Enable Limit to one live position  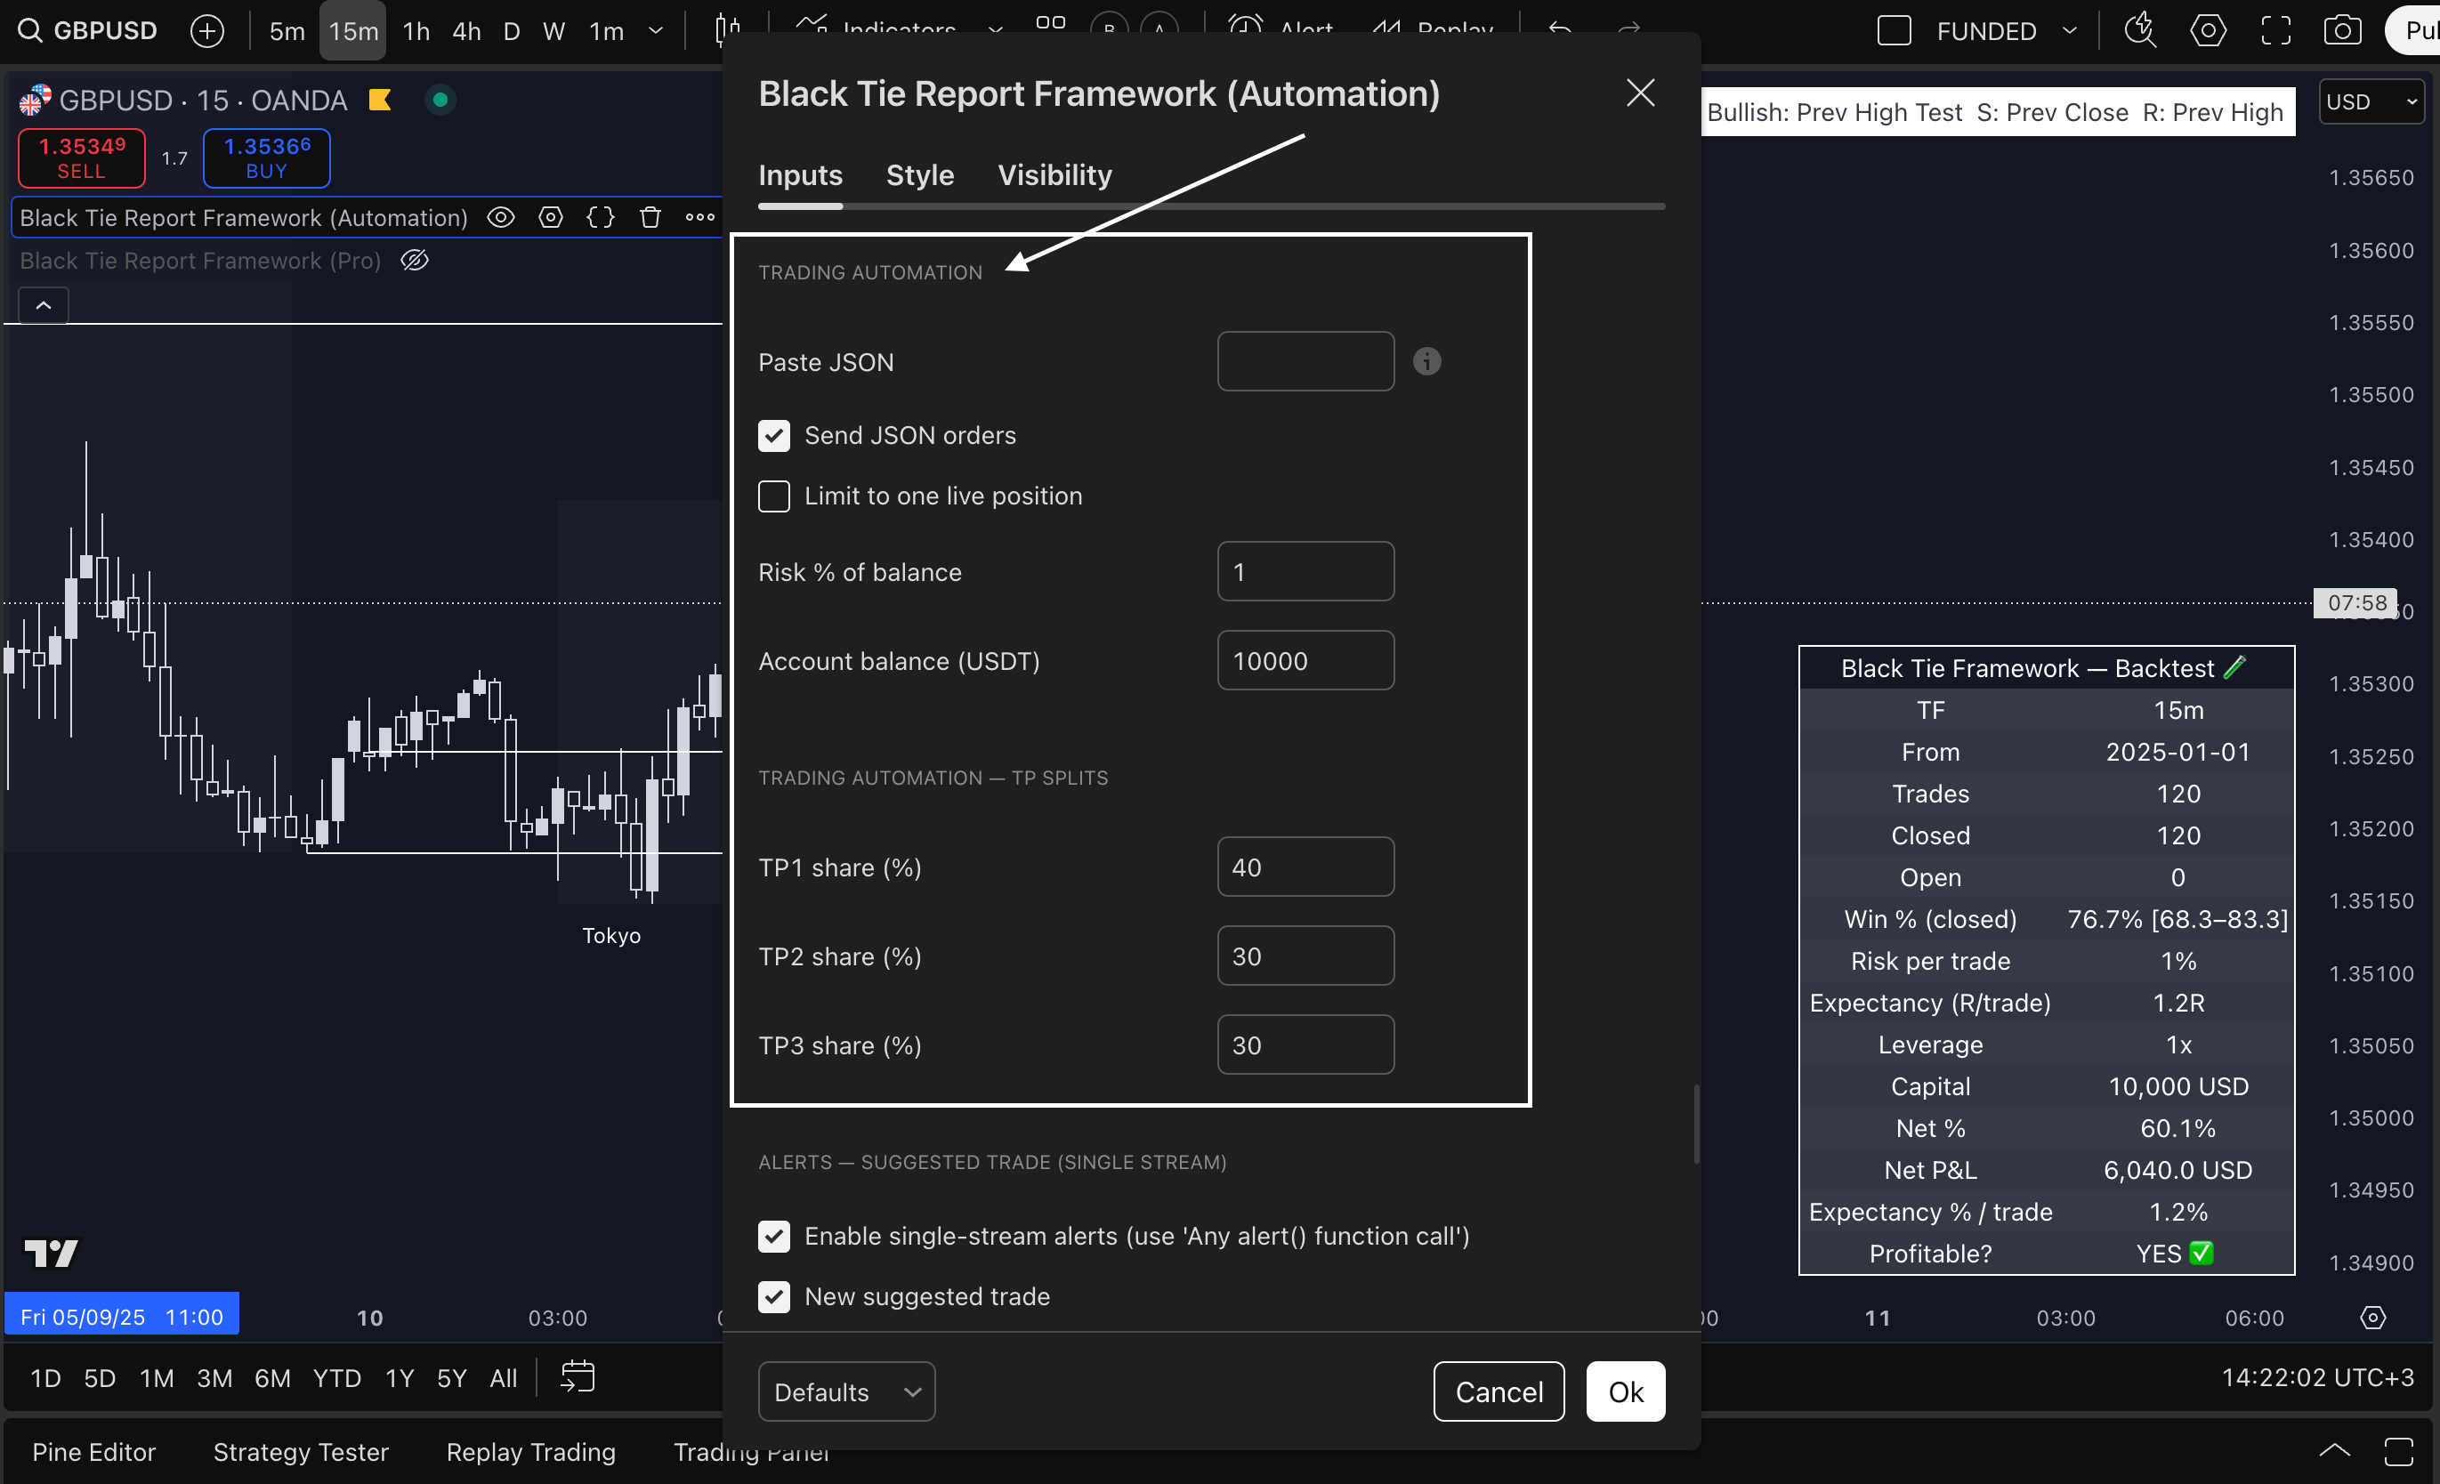[773, 496]
